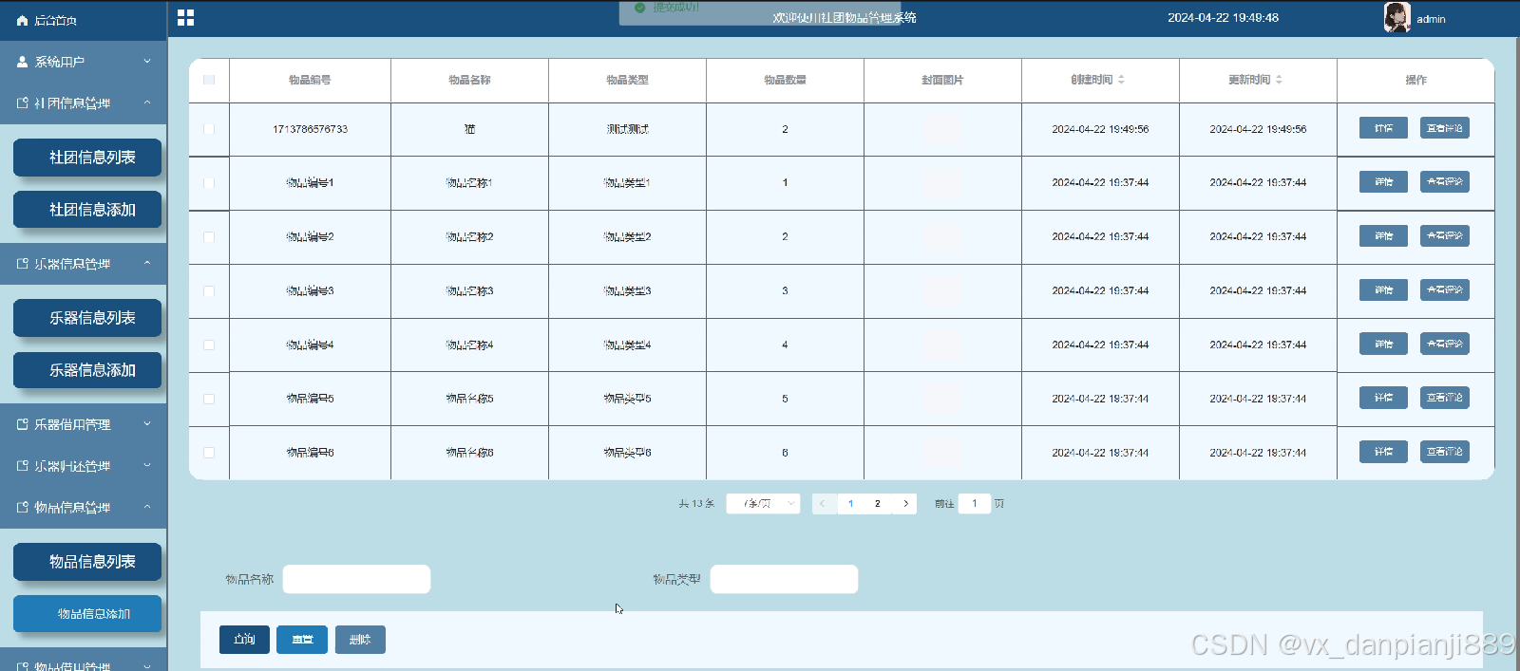Screen dimensions: 1520x671
Task: Click the 物品类型5 cell
Action: click(x=627, y=400)
